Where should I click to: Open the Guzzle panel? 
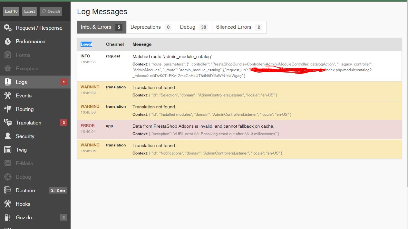click(x=35, y=217)
